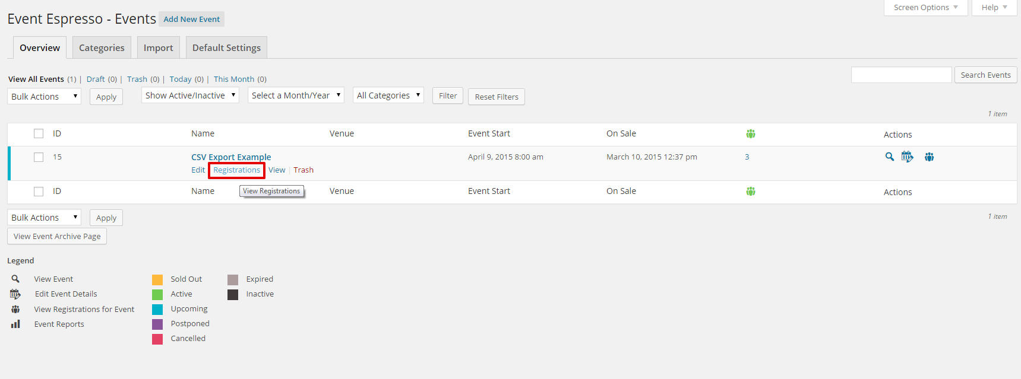Click the on-sale date March 10, 2015 12:37 pm
Screen dimensions: 1021x379
[652, 157]
